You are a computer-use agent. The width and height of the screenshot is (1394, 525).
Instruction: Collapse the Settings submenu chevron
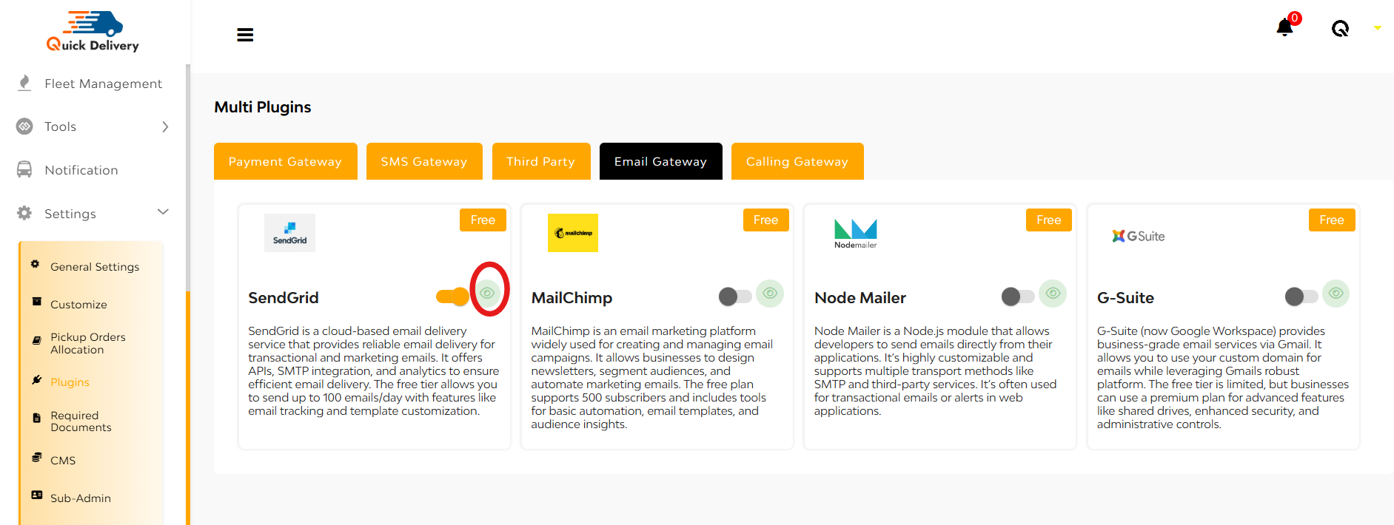pyautogui.click(x=164, y=212)
